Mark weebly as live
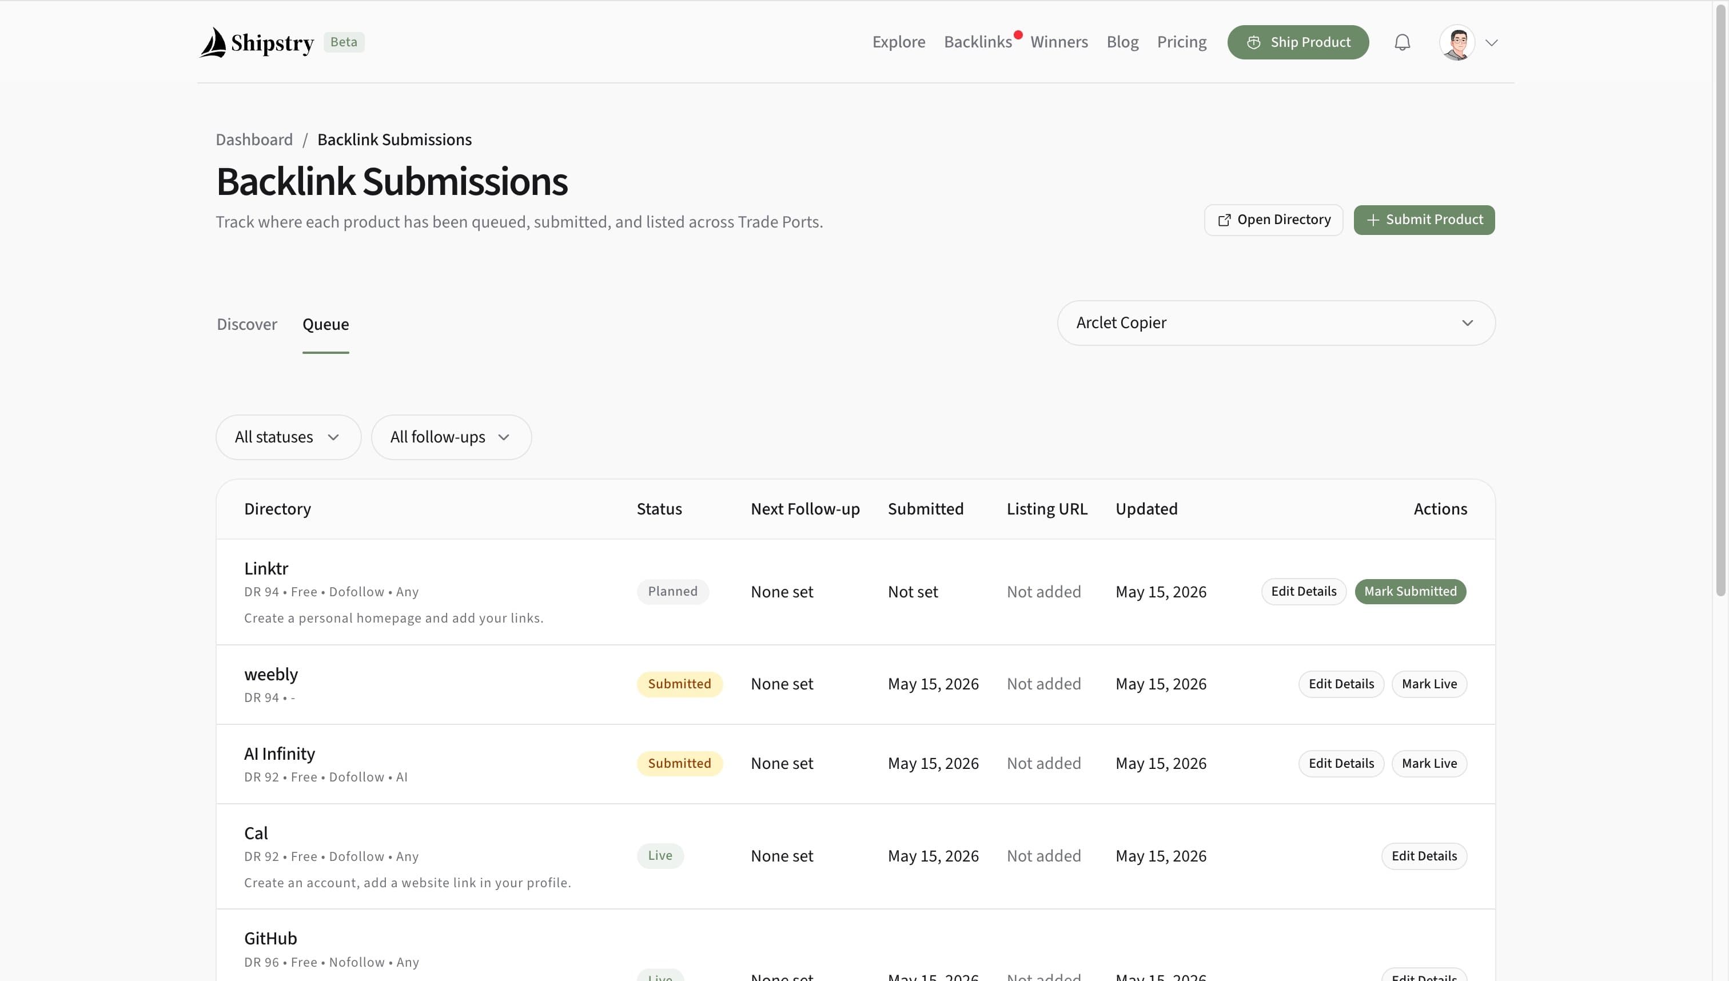This screenshot has height=981, width=1729. 1428,684
